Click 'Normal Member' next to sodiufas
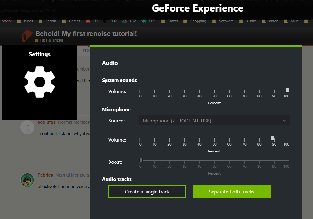The height and width of the screenshot is (219, 313). click(74, 122)
